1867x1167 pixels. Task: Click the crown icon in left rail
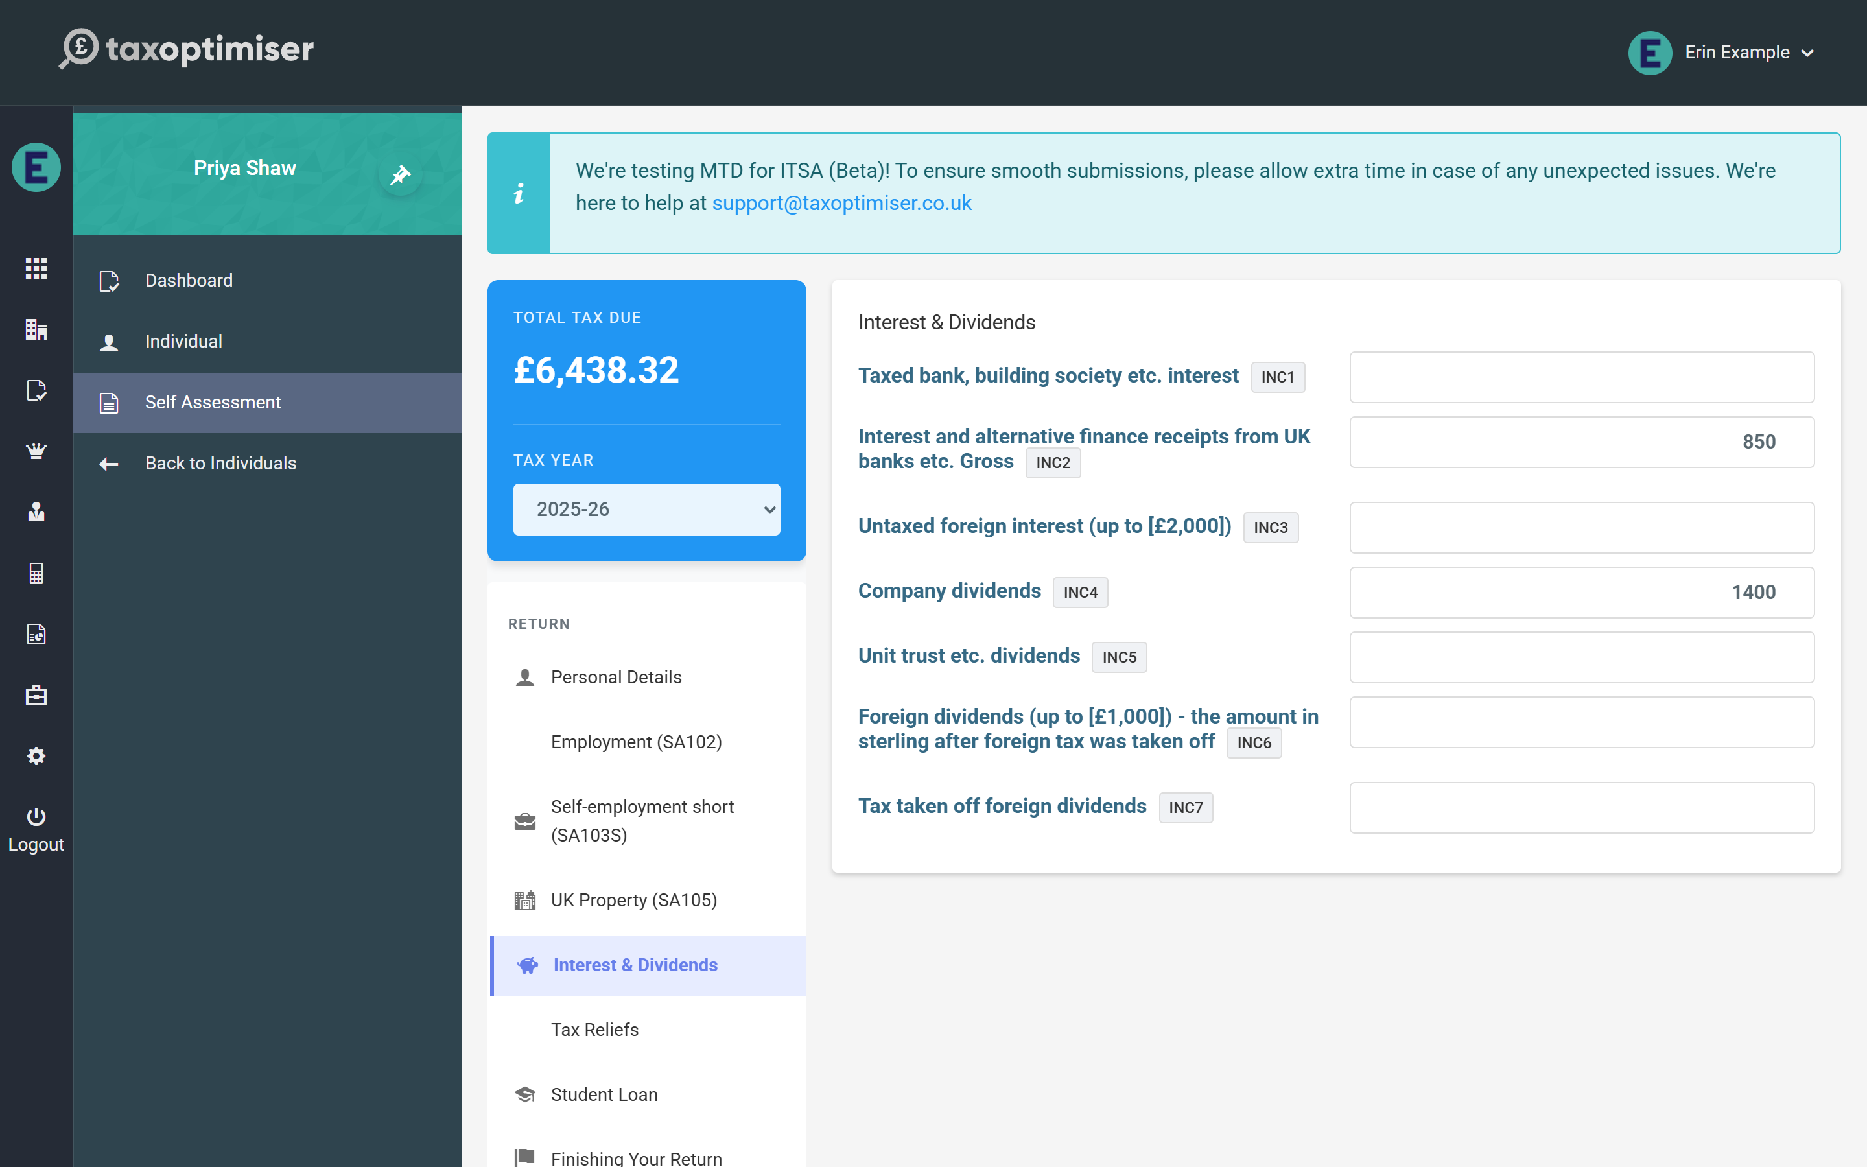tap(36, 451)
